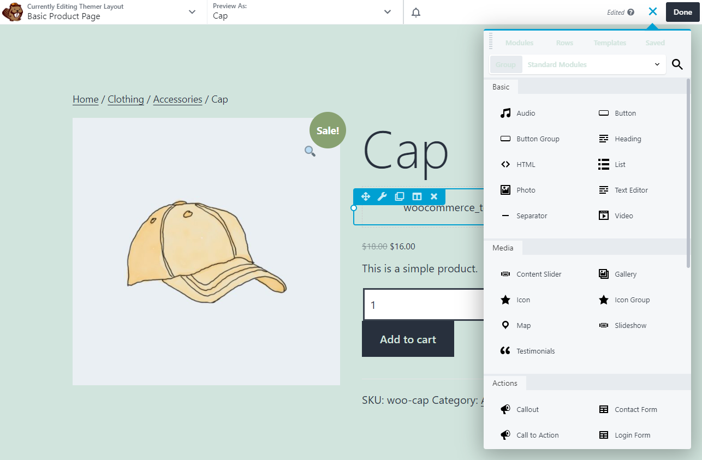
Task: Switch to the Rows tab
Action: (x=564, y=43)
